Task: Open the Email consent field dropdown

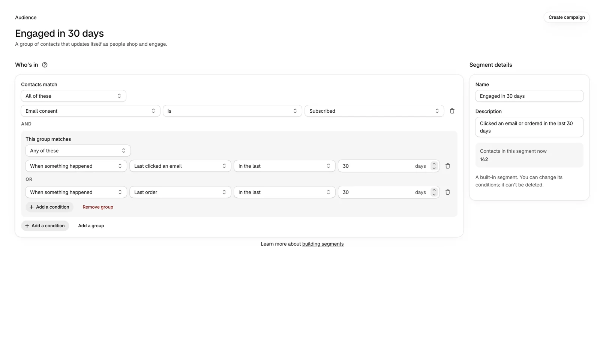Action: tap(90, 111)
